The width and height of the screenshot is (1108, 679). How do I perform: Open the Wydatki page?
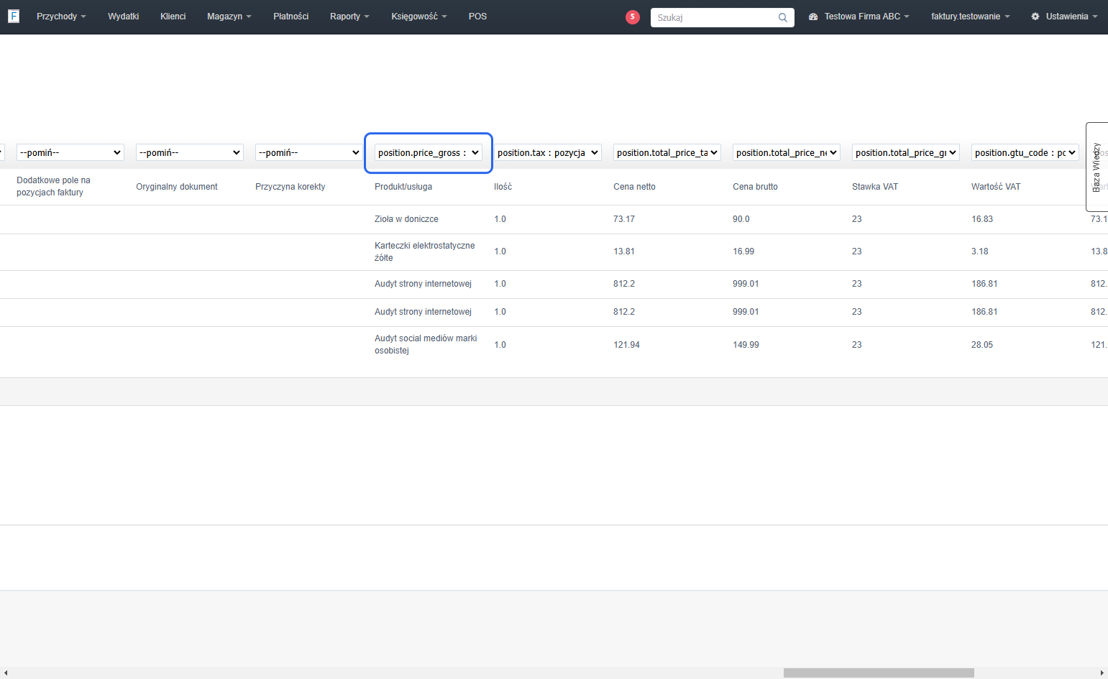coord(123,17)
